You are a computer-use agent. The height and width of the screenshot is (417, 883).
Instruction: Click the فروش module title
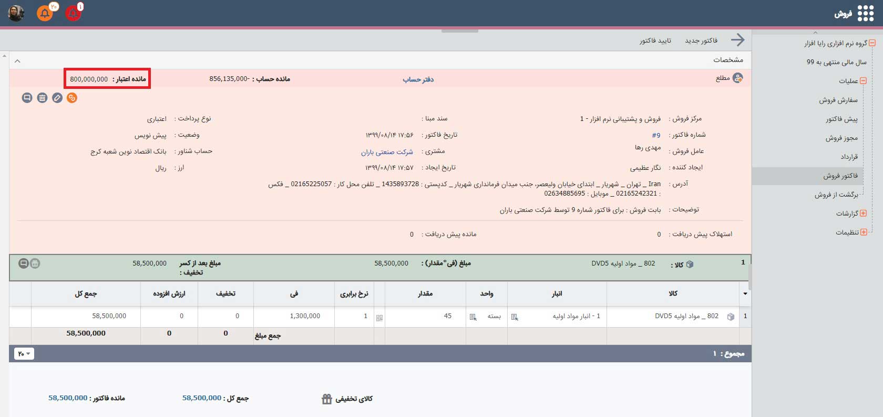[843, 14]
